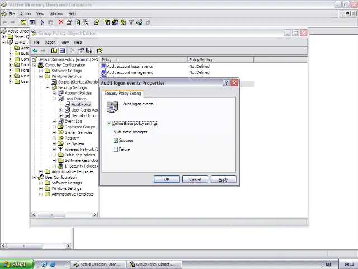
Task: Expand Administrative Templates under Computer Configuration
Action: [41, 172]
